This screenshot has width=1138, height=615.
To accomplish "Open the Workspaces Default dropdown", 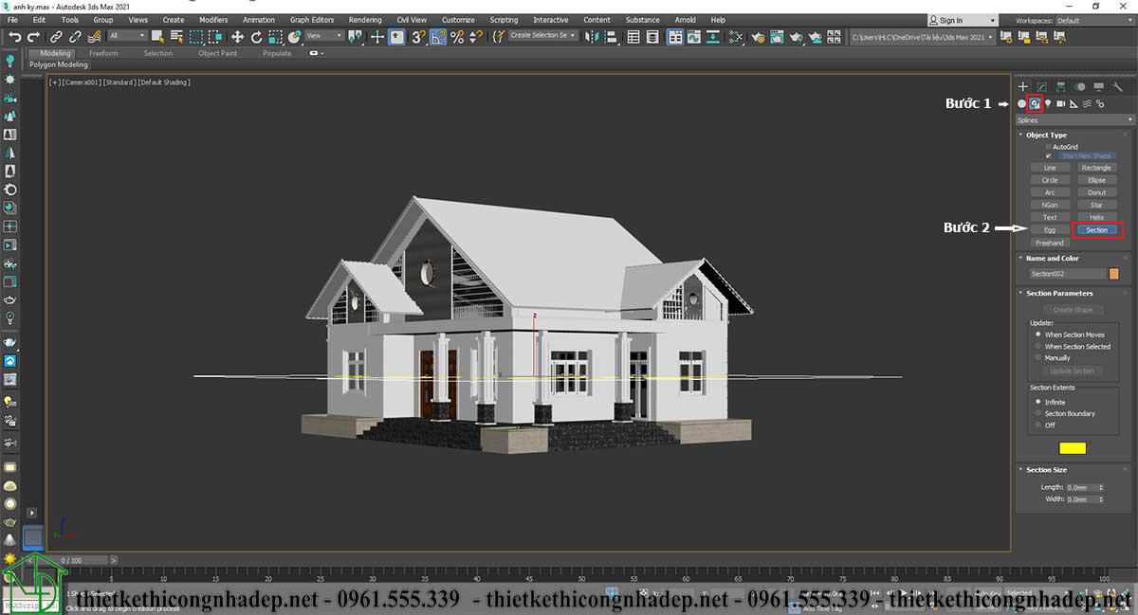I will pos(1094,20).
